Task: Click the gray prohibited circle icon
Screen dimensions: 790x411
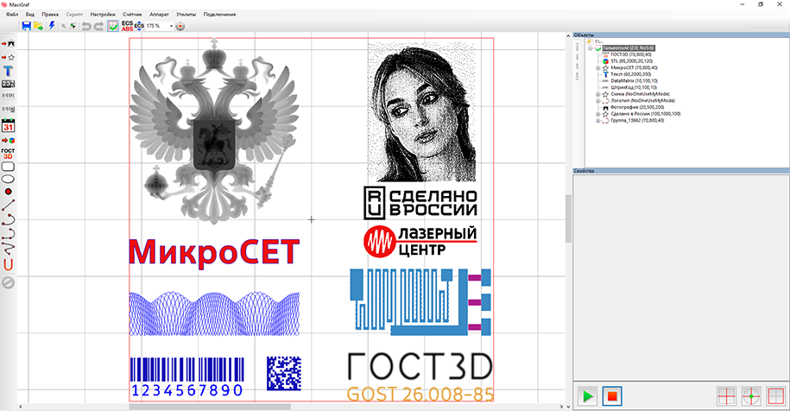Action: (8, 282)
